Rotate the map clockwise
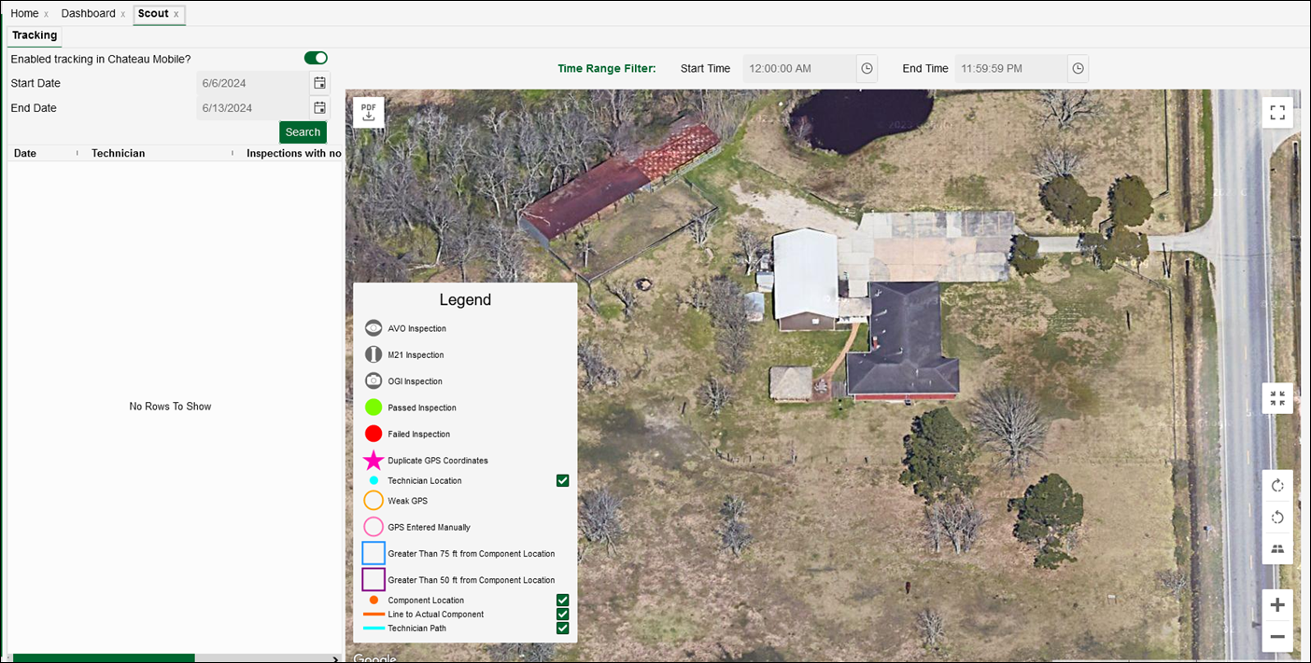The width and height of the screenshot is (1311, 663). point(1277,486)
